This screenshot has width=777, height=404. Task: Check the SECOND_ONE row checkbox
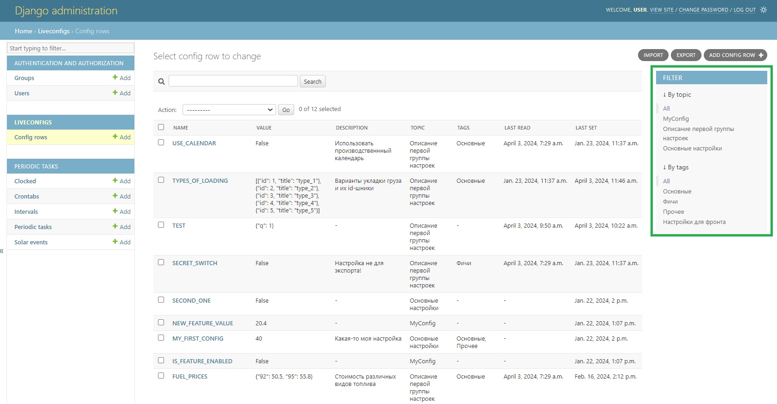click(x=161, y=300)
